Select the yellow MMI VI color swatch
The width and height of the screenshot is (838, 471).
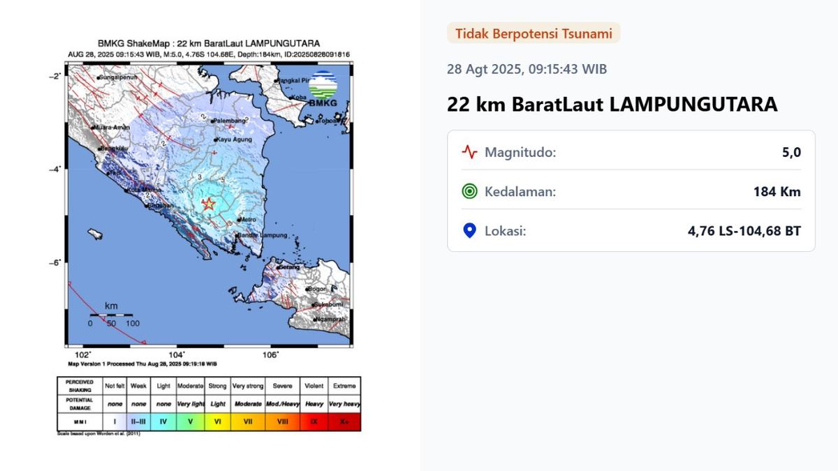(217, 421)
